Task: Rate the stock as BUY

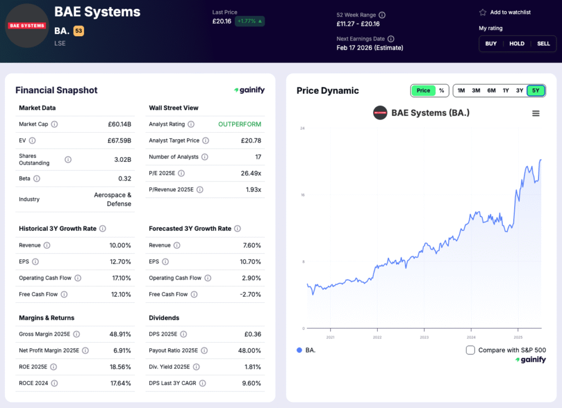Action: click(491, 44)
